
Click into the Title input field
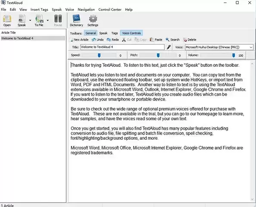coord(122,47)
